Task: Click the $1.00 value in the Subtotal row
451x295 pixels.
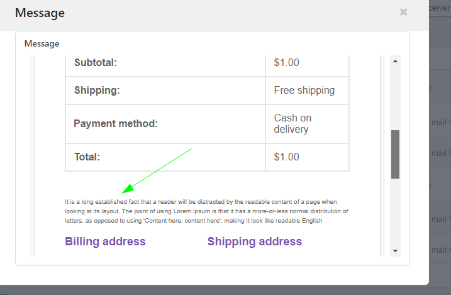Action: (x=287, y=63)
